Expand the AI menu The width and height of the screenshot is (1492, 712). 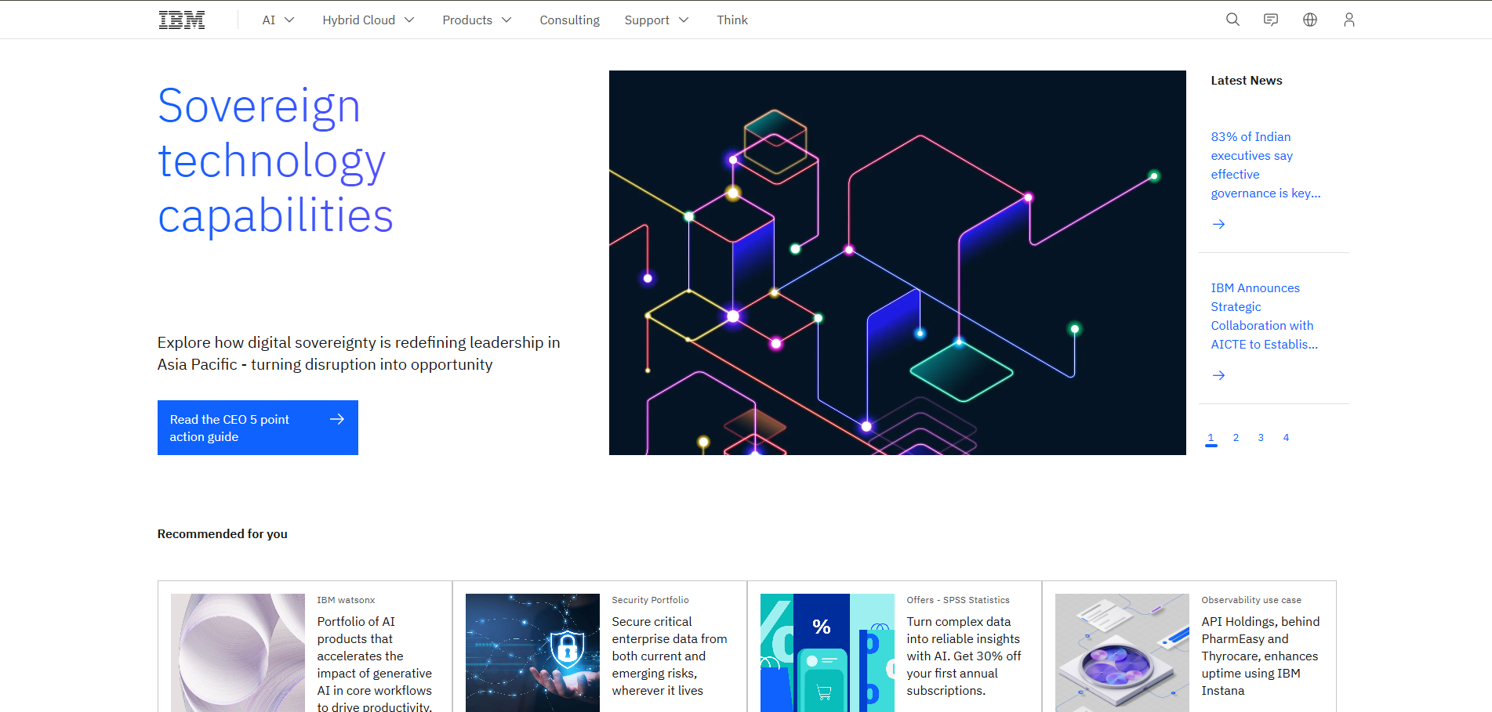tap(278, 20)
